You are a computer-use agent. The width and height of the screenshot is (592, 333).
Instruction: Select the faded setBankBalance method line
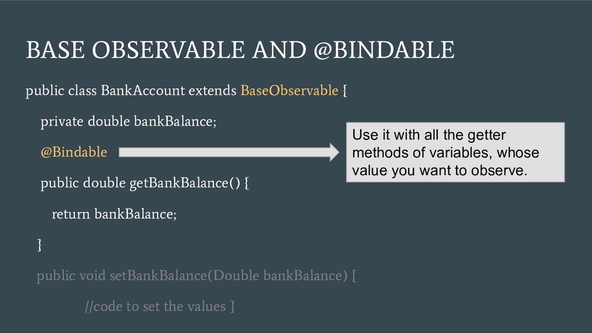pos(197,276)
